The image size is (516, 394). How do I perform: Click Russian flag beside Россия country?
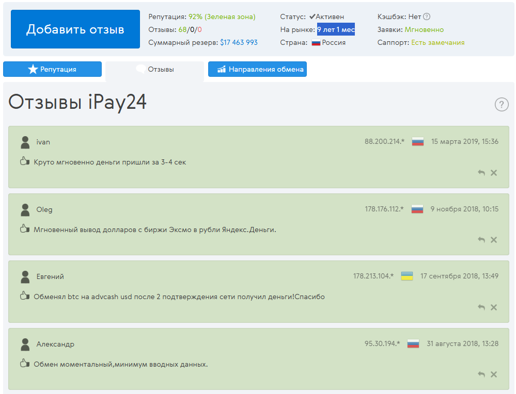pyautogui.click(x=316, y=42)
